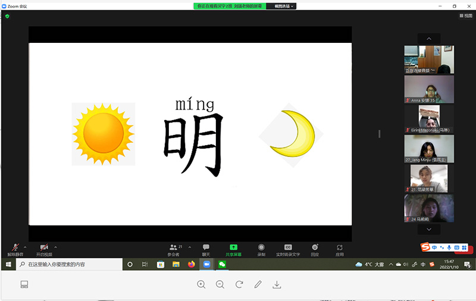476x301 pixels.
Task: Open the 视图选项 view options dropdown
Action: (x=281, y=6)
